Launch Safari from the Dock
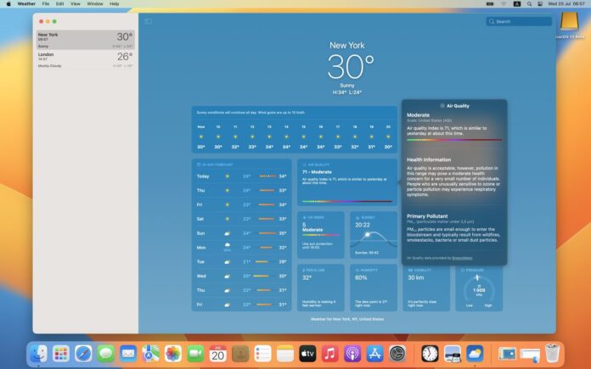Viewport: 591px width, 369px height. 83,354
